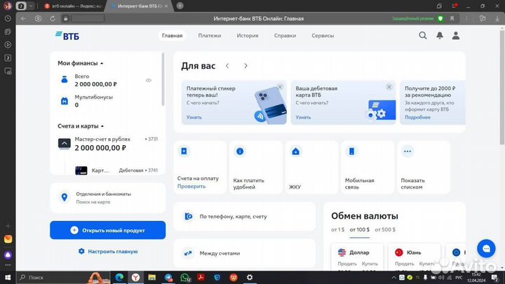Click the Всего money bag icon

click(65, 79)
